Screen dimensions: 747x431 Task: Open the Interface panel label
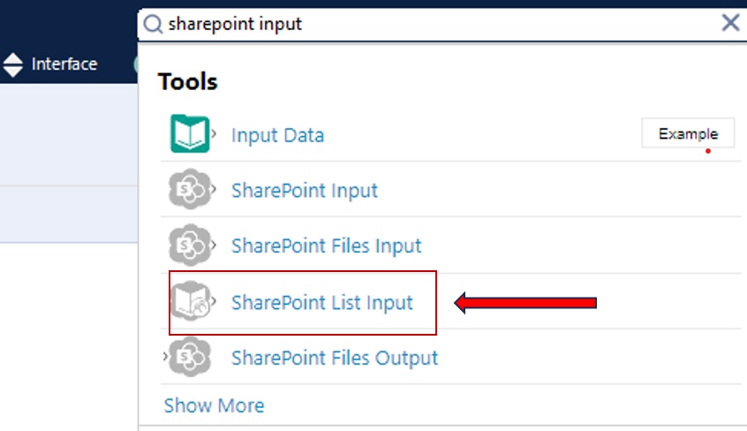[x=64, y=64]
